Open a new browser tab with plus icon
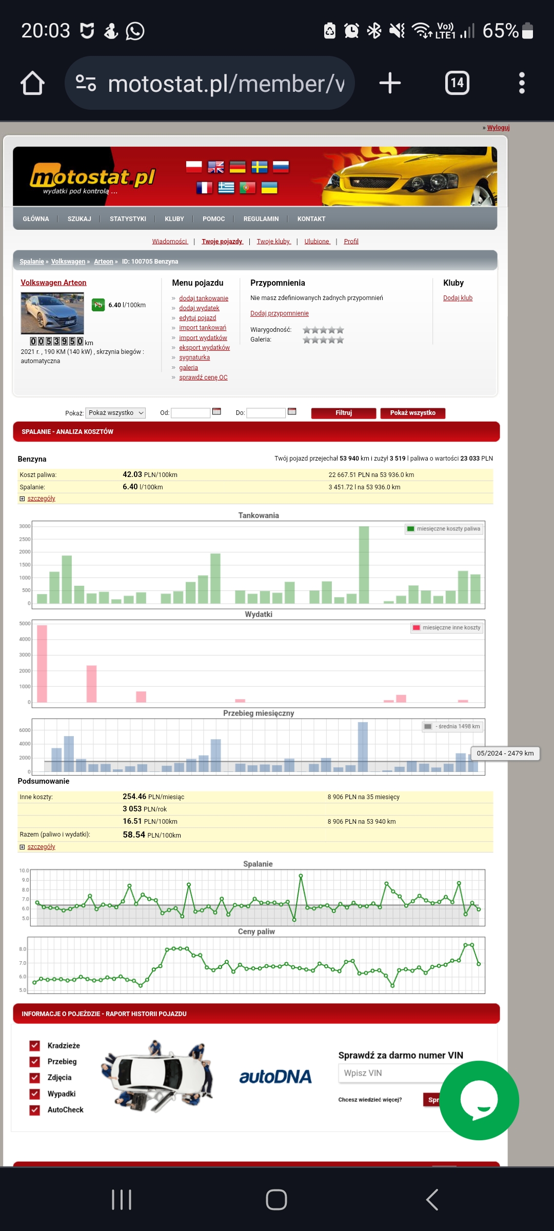 point(390,83)
